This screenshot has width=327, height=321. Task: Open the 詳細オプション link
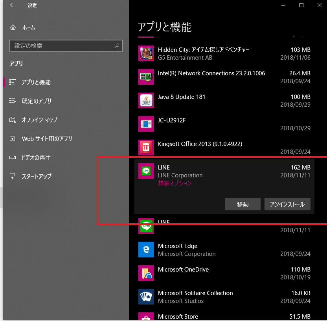(x=175, y=183)
